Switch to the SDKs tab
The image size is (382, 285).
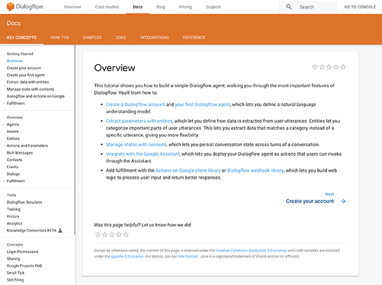pos(121,38)
